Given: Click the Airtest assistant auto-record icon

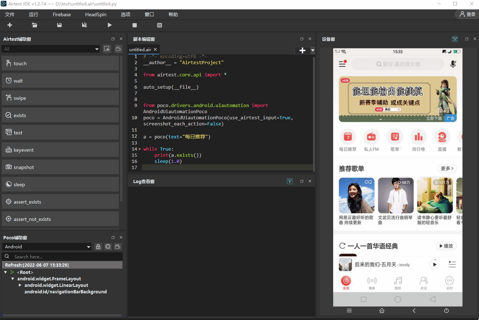Looking at the screenshot, I should 107,49.
